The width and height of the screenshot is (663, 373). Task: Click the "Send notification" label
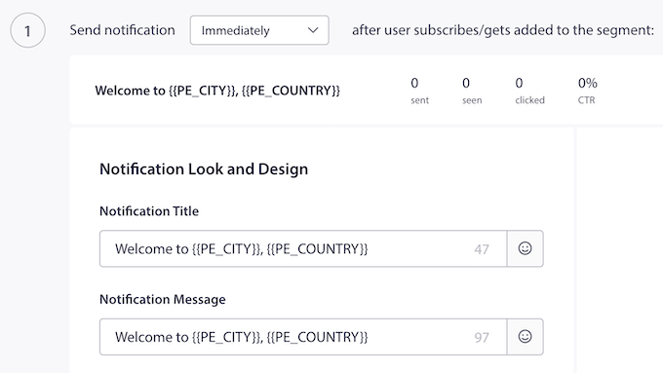[122, 30]
